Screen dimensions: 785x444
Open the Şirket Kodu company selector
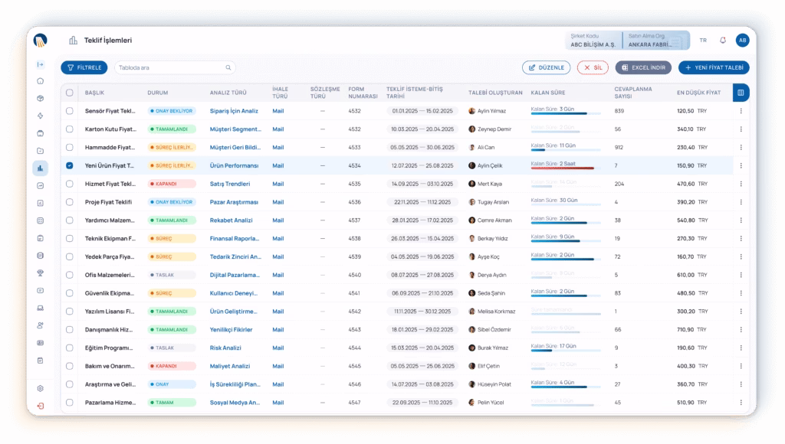pyautogui.click(x=593, y=41)
